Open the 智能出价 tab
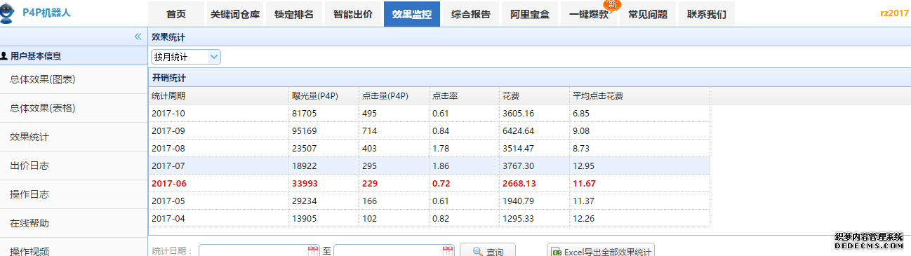The width and height of the screenshot is (911, 256). coord(353,15)
